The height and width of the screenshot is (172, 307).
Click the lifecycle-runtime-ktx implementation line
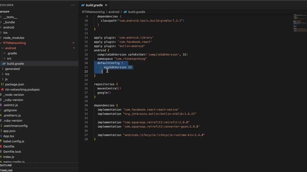coord(151,135)
